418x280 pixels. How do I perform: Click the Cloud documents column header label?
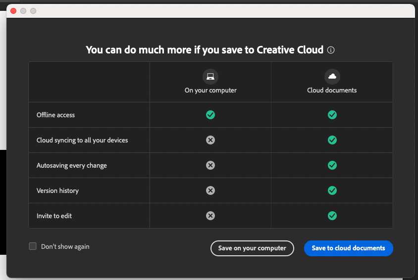[x=332, y=91]
